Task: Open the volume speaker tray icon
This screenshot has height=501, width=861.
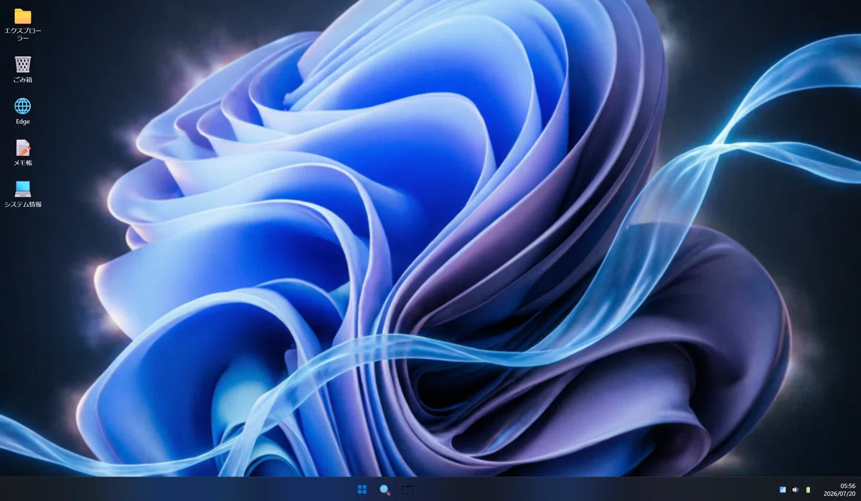Action: point(795,490)
